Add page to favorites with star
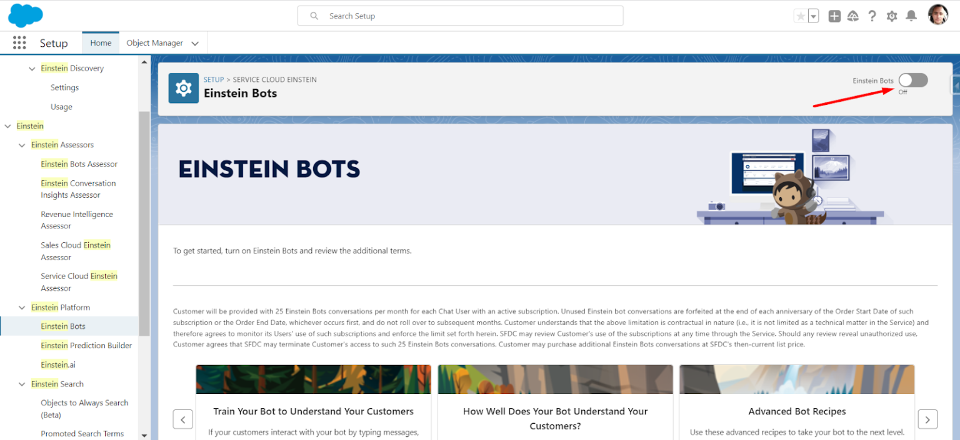The image size is (960, 440). [x=800, y=16]
